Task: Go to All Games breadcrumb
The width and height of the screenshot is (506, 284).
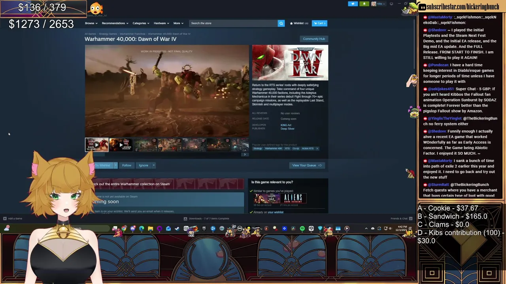Action: click(90, 34)
